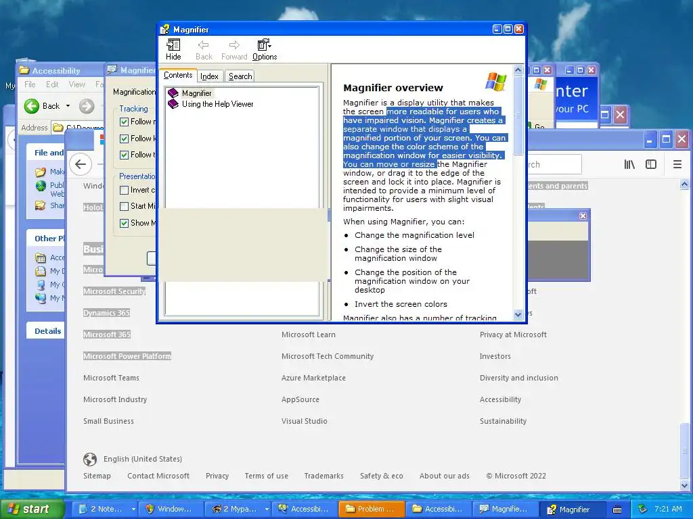Open the browser library icon
The height and width of the screenshot is (519, 693).
coord(629,165)
